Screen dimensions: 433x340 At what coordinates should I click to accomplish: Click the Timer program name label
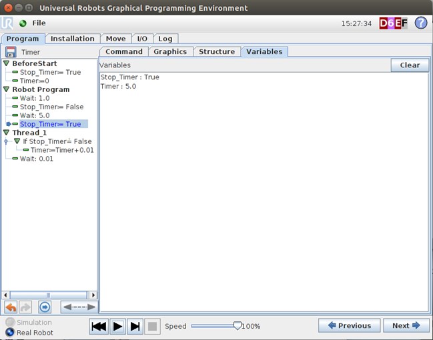tap(31, 52)
